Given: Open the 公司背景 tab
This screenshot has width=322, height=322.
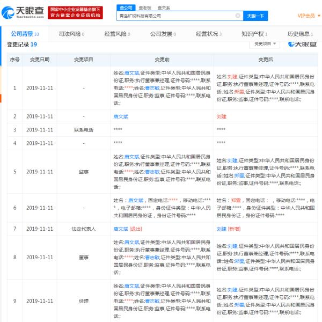Looking at the screenshot, I should click(25, 34).
